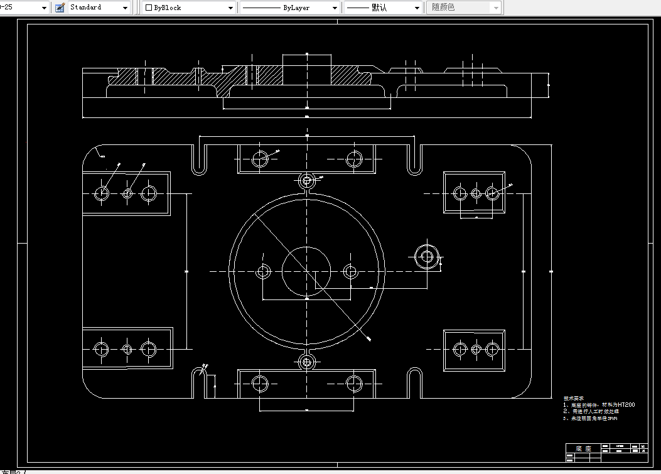Open the ByLayer linetype dropdown
The height and width of the screenshot is (474, 661).
coord(289,8)
